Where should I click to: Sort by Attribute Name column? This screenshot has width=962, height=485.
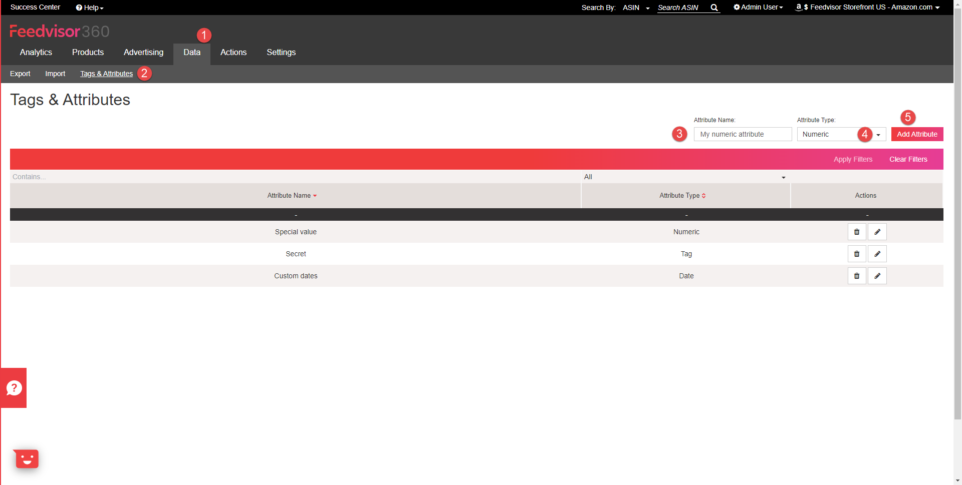pos(292,196)
